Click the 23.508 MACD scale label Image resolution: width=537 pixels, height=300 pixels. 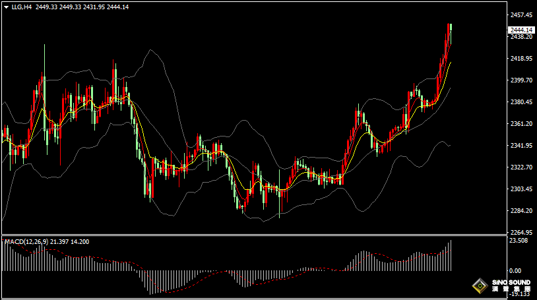tap(518, 241)
